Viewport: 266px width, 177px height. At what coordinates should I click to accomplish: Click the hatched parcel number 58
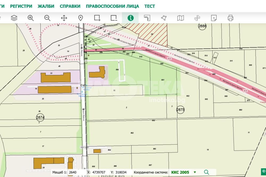(152, 34)
